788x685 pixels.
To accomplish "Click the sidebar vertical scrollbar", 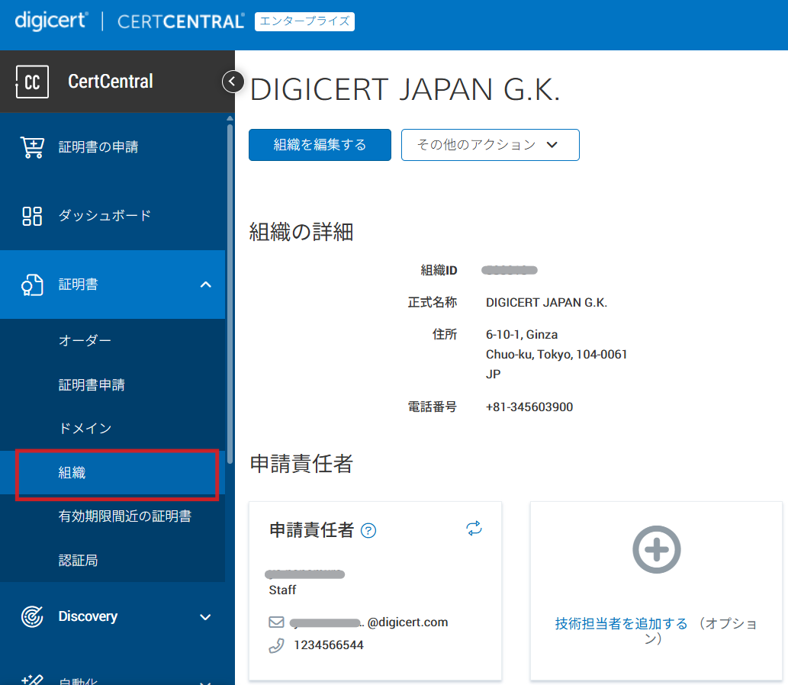I will [x=230, y=294].
